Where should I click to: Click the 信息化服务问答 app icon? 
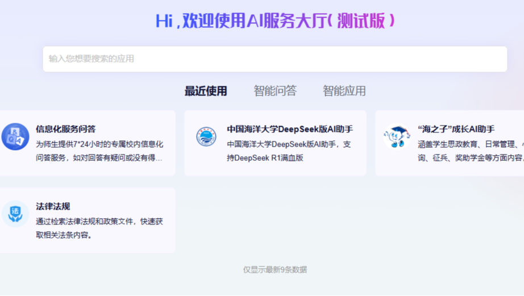(x=15, y=137)
